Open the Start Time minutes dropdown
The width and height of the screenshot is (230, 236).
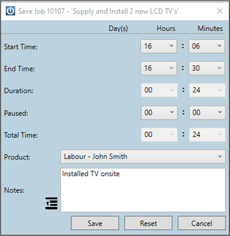(x=207, y=46)
